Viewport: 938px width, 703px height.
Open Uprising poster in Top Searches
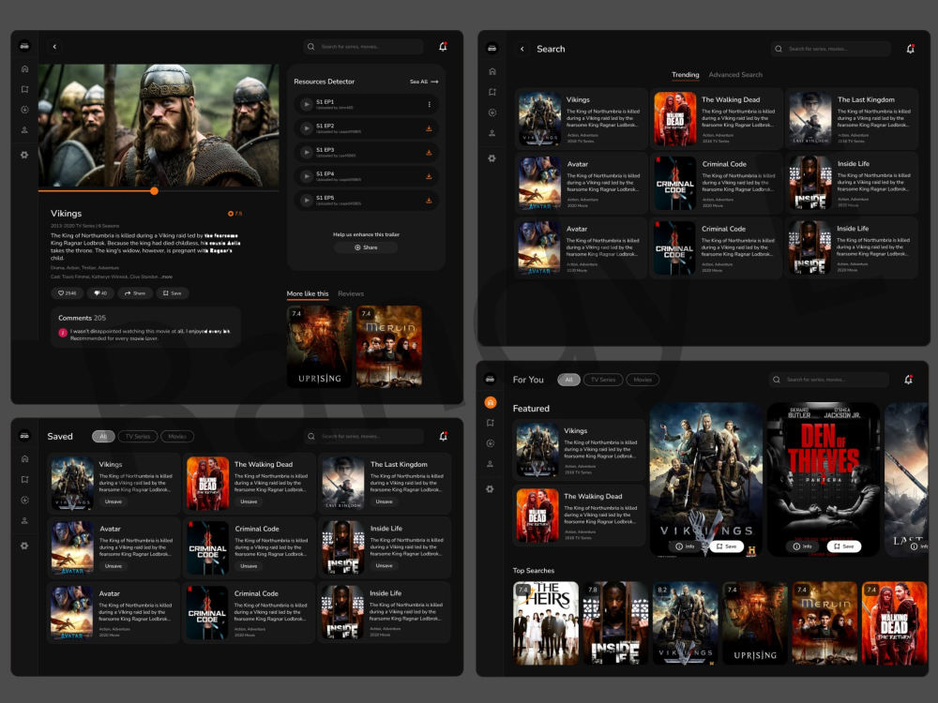(x=755, y=623)
